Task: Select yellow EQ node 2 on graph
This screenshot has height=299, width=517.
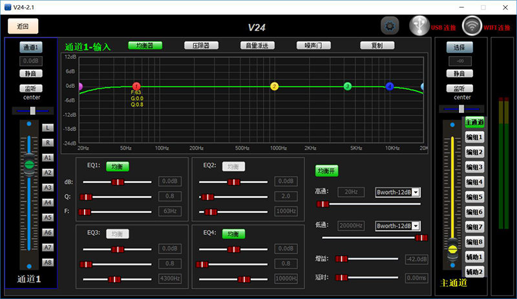Action: pyautogui.click(x=274, y=87)
